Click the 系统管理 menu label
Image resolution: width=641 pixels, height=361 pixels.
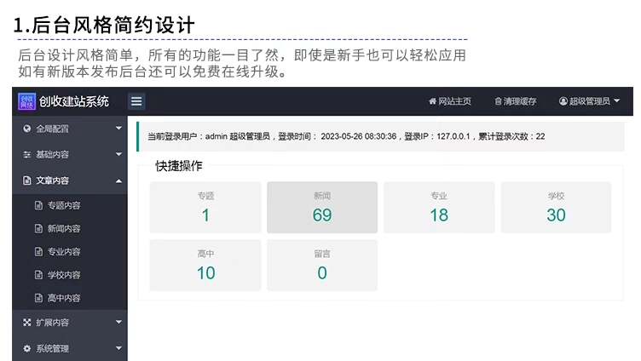click(52, 348)
